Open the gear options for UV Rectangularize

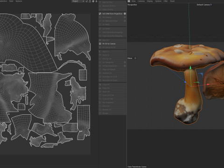tap(125, 66)
